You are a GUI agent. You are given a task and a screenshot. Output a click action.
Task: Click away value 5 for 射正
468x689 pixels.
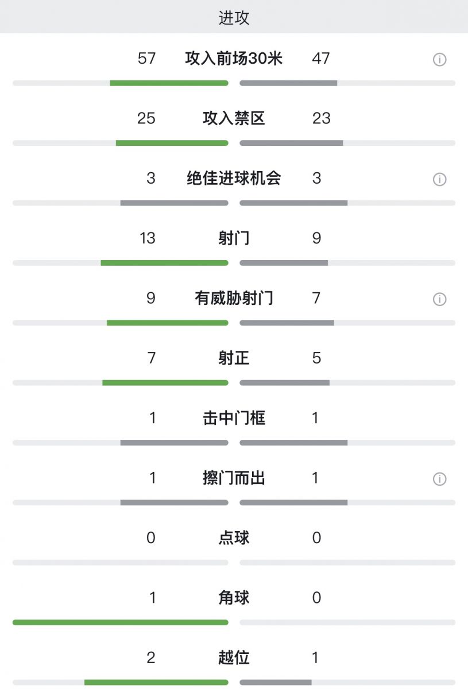point(316,358)
